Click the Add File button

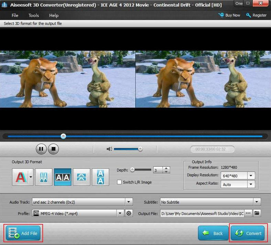tap(23, 234)
